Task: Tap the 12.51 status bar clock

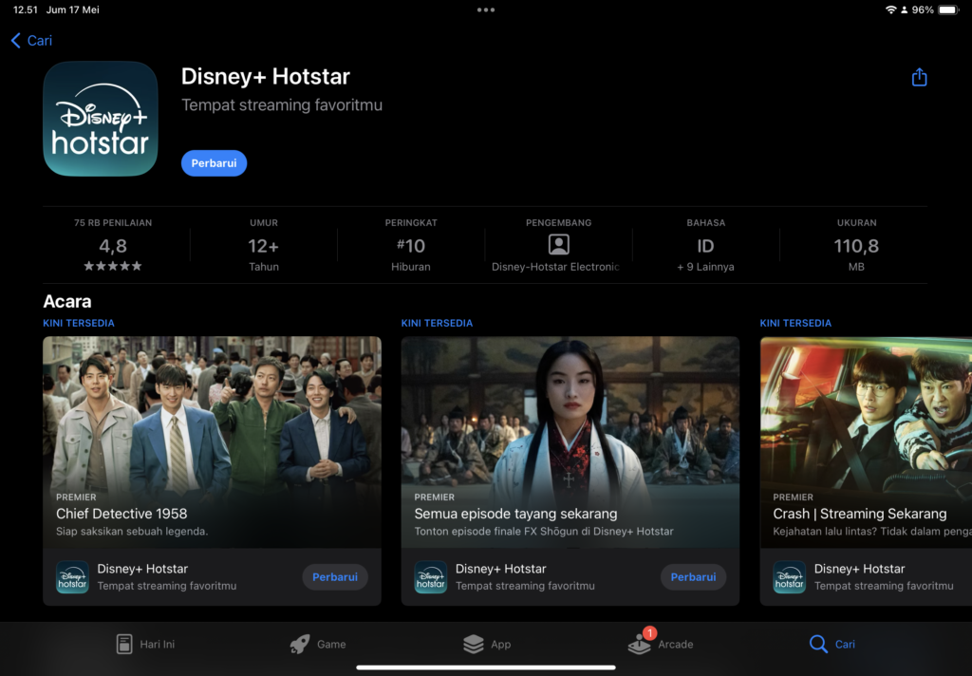Action: 26,9
